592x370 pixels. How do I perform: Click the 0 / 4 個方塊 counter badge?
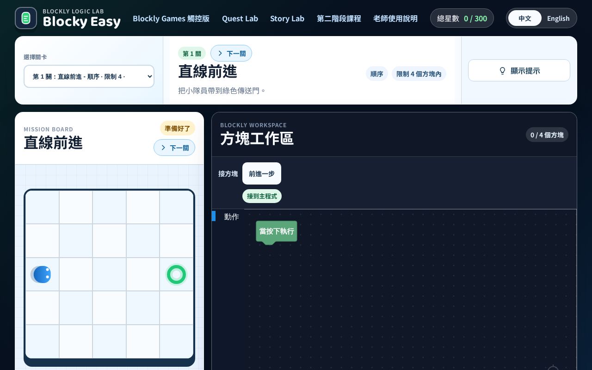coord(547,135)
